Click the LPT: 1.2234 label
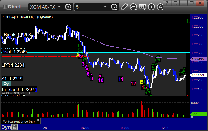Viewport: 208px width, 131px height. tap(13, 65)
